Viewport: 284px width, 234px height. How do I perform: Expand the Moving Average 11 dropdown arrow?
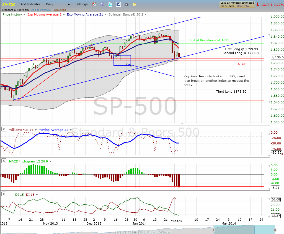click(71, 130)
